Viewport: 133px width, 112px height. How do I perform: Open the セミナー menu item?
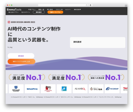tap(68, 10)
